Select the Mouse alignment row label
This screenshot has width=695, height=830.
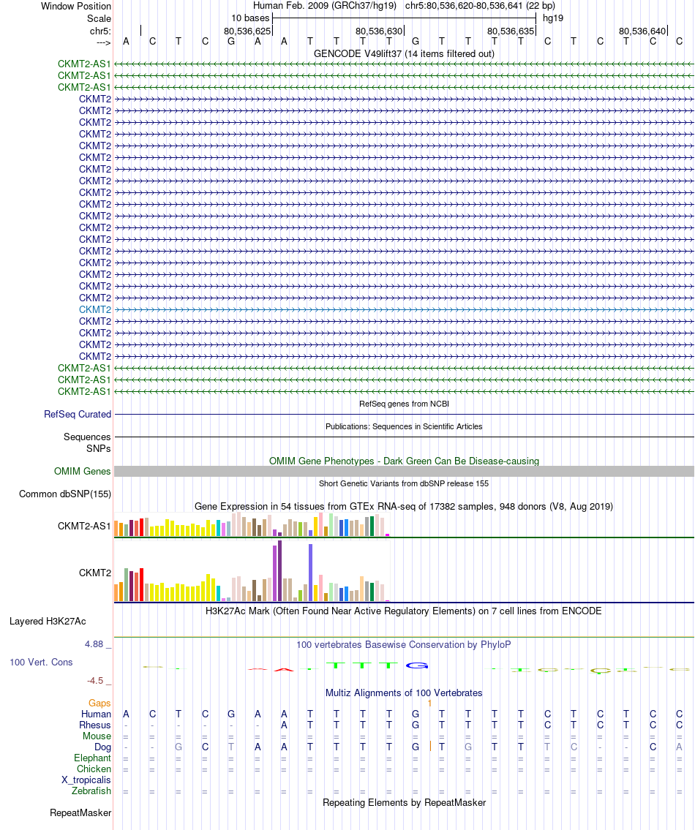click(x=97, y=736)
